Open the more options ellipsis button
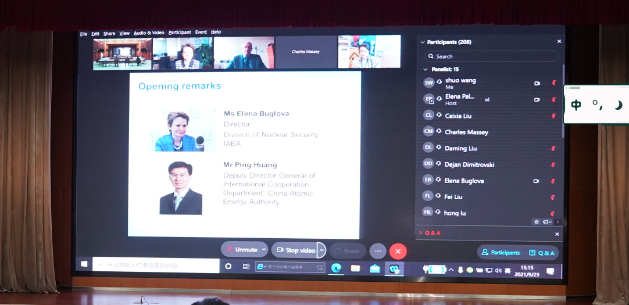629x305 pixels. 377,252
